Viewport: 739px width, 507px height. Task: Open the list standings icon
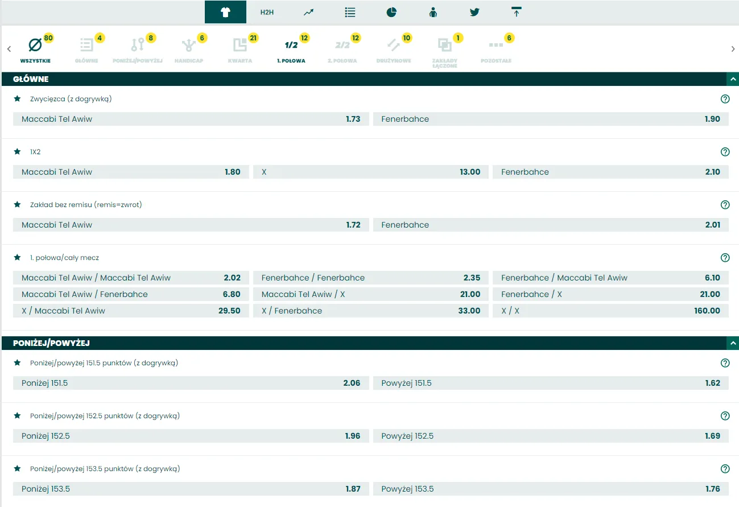[350, 12]
